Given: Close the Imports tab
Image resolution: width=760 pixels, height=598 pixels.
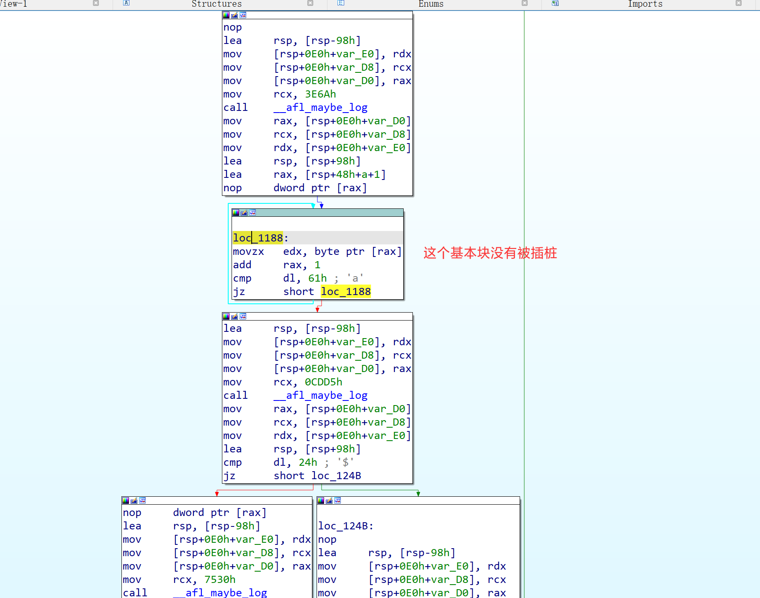Looking at the screenshot, I should tap(739, 3).
